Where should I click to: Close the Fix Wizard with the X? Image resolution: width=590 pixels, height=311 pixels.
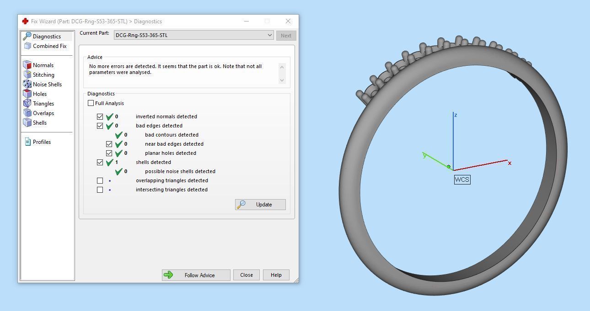point(288,21)
